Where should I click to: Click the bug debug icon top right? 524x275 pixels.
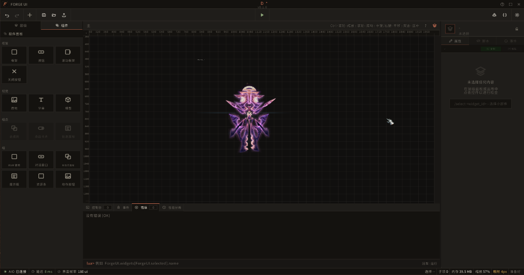494,15
